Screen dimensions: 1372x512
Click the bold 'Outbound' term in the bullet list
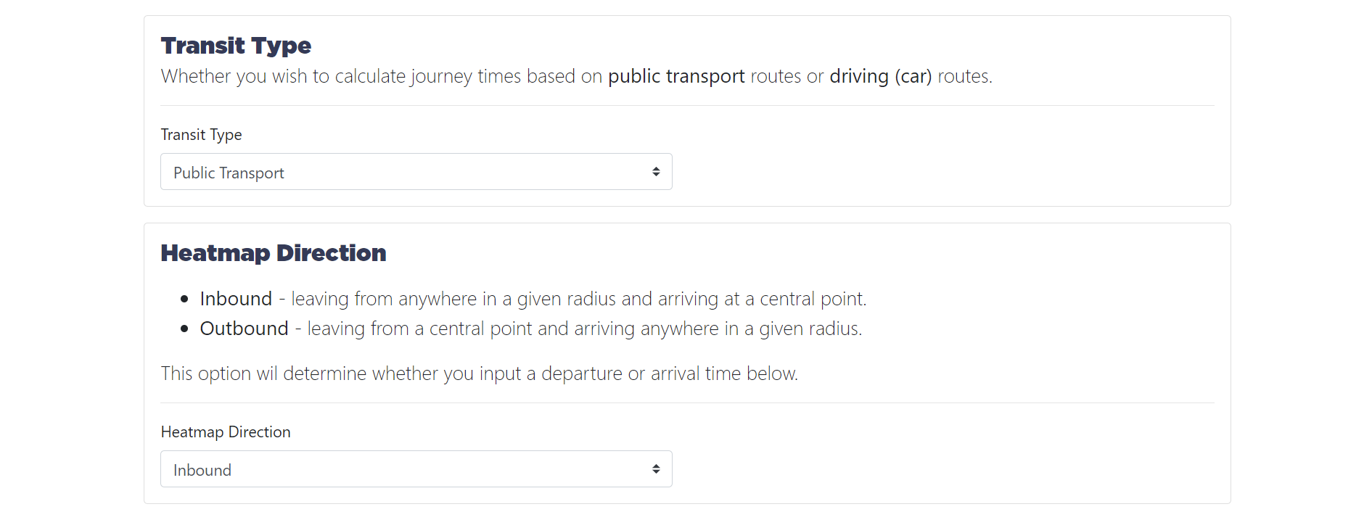[x=244, y=329]
